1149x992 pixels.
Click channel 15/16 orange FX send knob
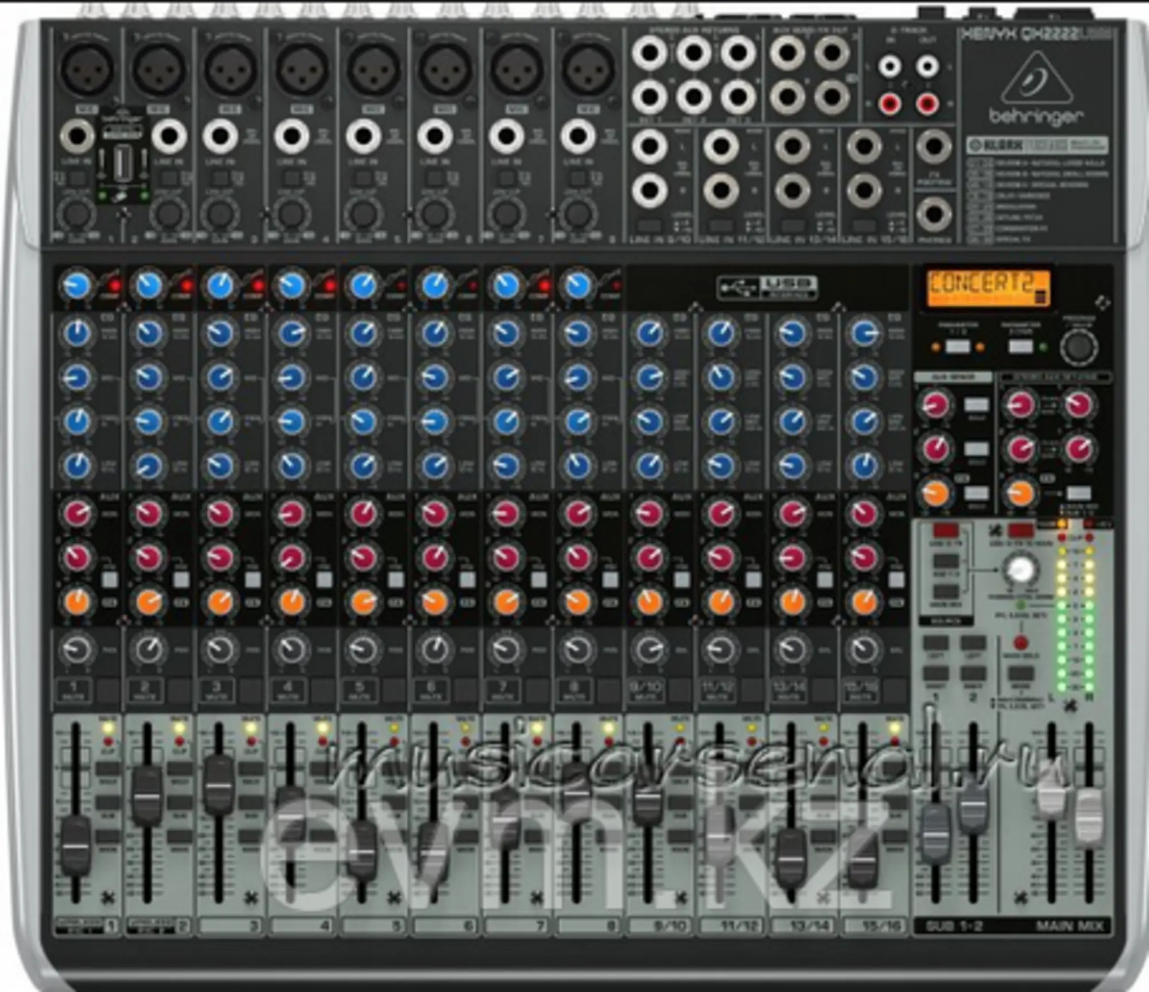point(864,602)
